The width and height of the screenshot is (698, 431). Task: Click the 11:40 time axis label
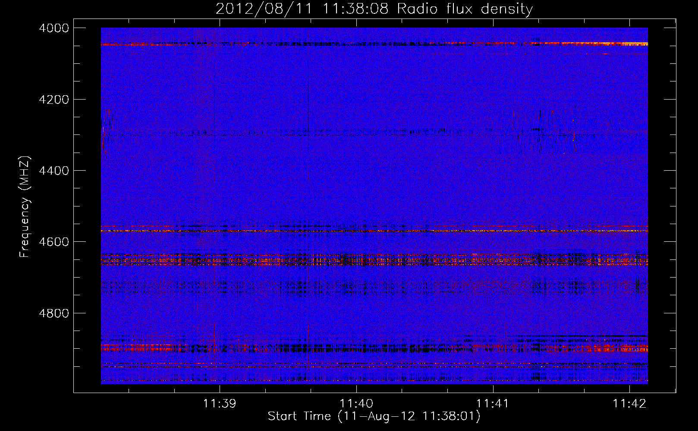point(356,403)
